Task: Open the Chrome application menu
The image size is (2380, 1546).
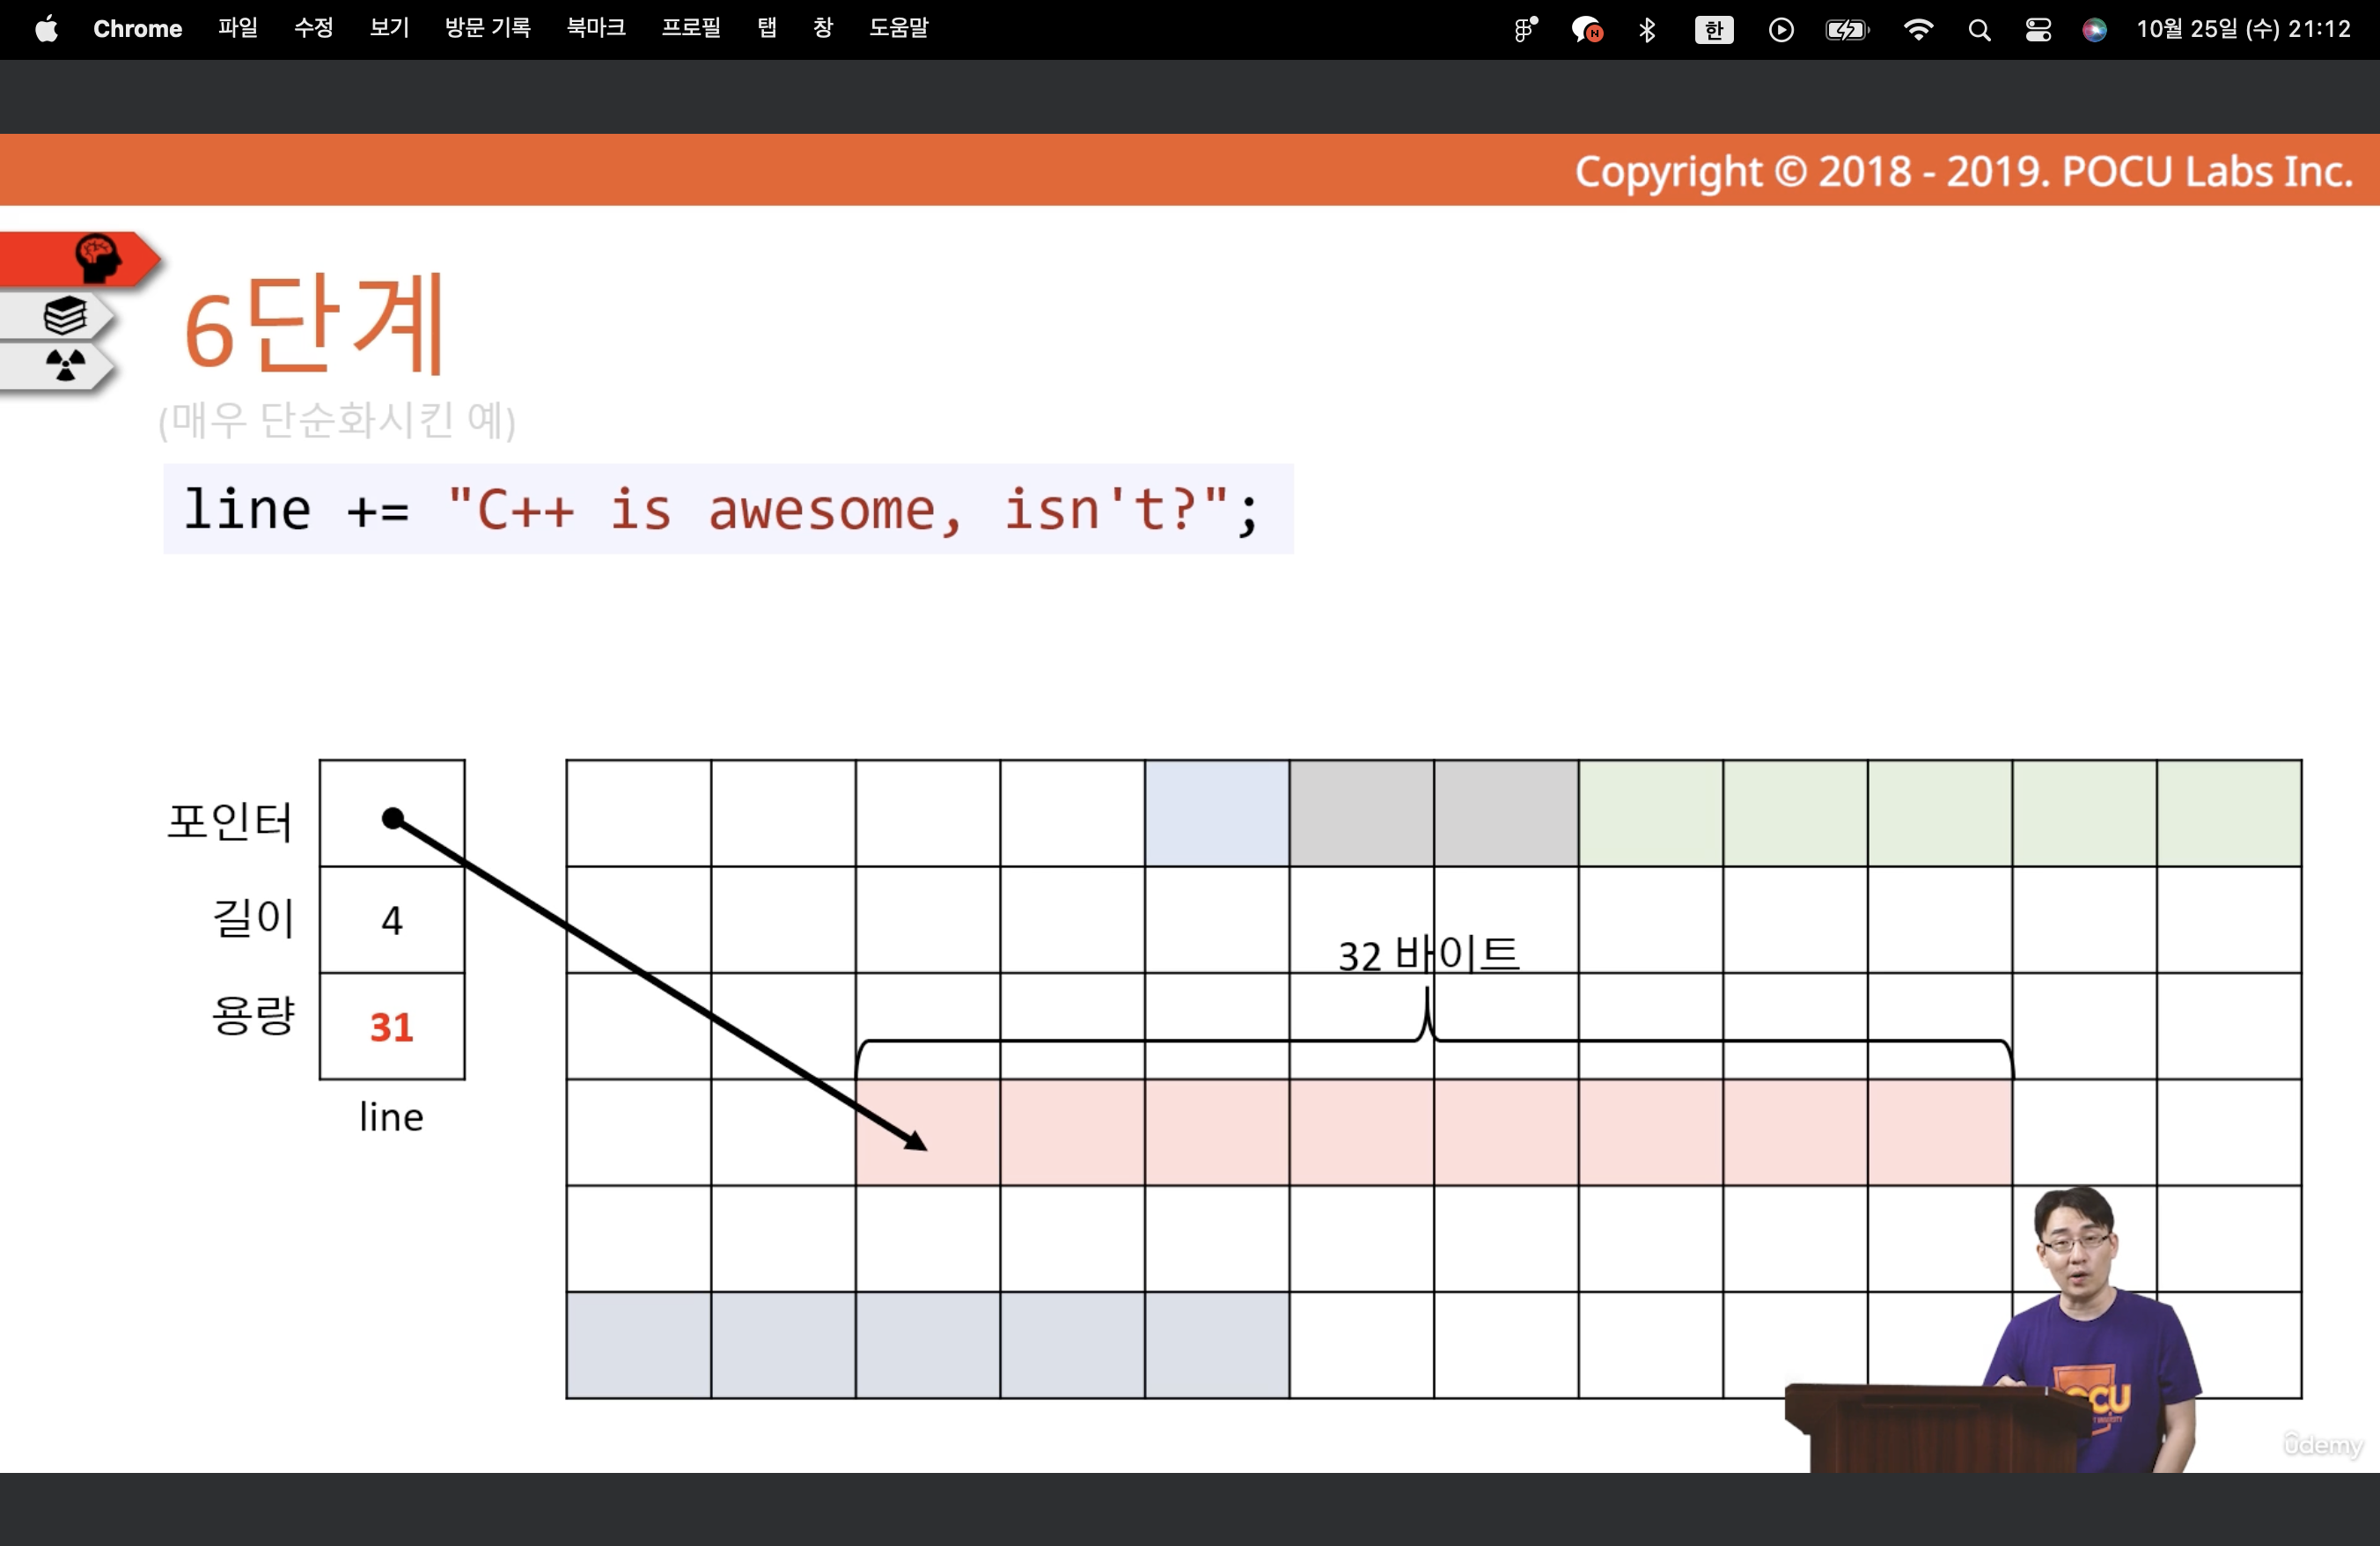Action: (137, 29)
